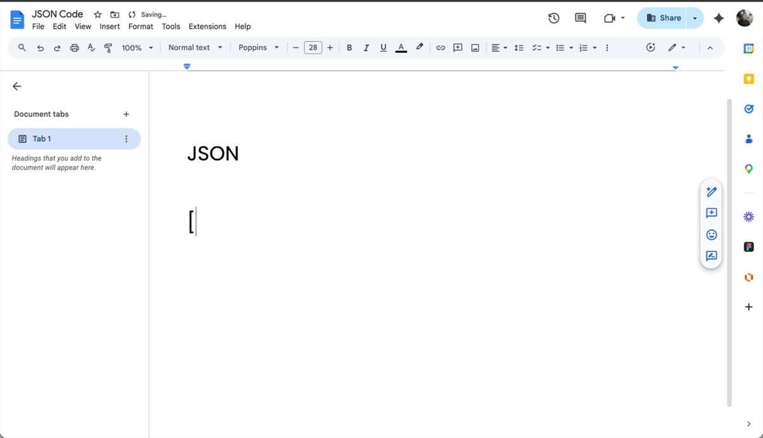763x438 pixels.
Task: Show all comments
Action: click(x=580, y=18)
